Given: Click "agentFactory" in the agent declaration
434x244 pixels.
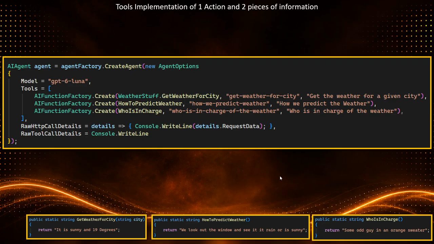Looking at the screenshot, I should pyautogui.click(x=81, y=66).
